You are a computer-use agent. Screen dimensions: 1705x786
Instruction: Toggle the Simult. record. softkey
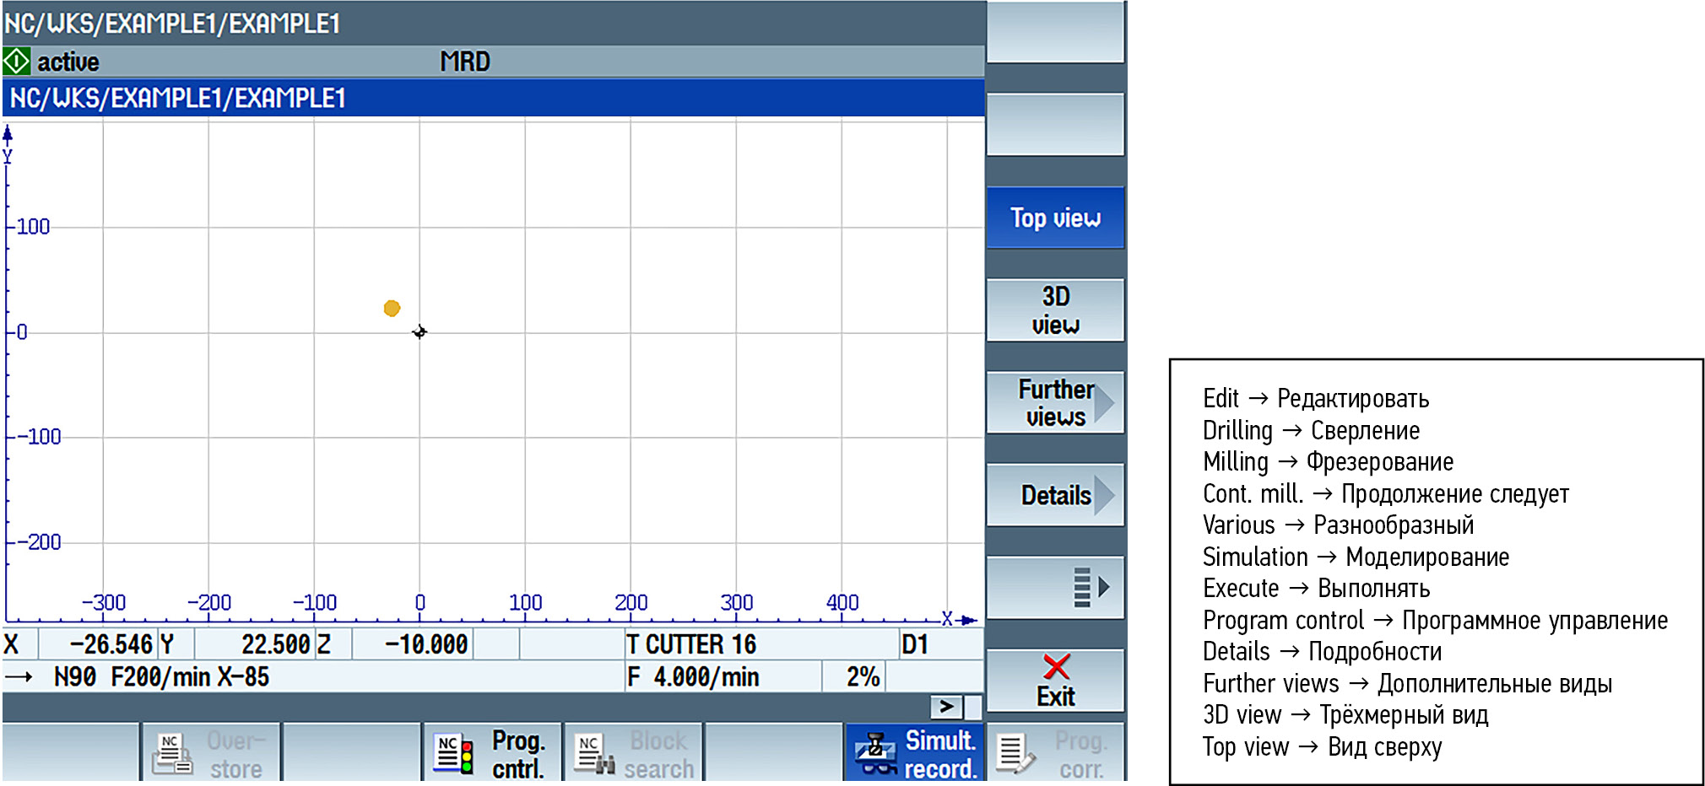pos(915,753)
